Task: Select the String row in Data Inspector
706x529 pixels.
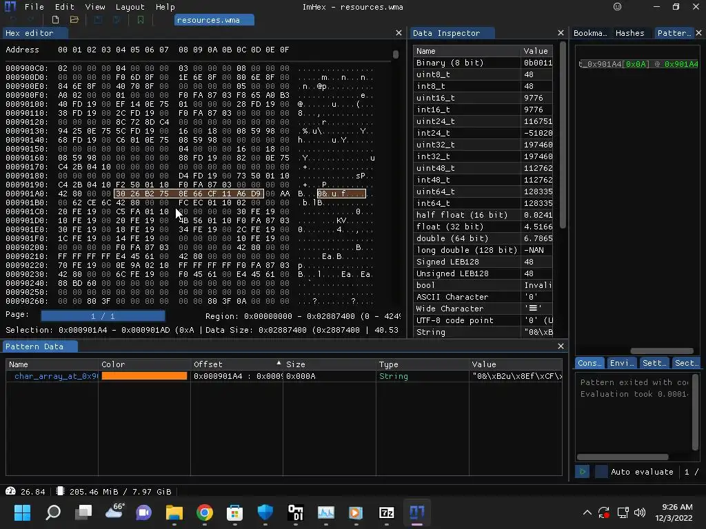Action: [x=483, y=331]
